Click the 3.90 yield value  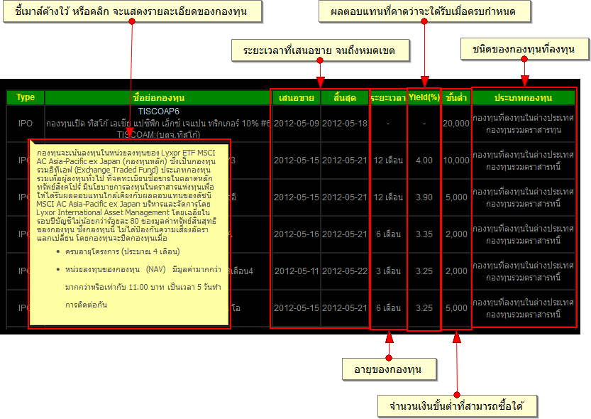(x=424, y=197)
